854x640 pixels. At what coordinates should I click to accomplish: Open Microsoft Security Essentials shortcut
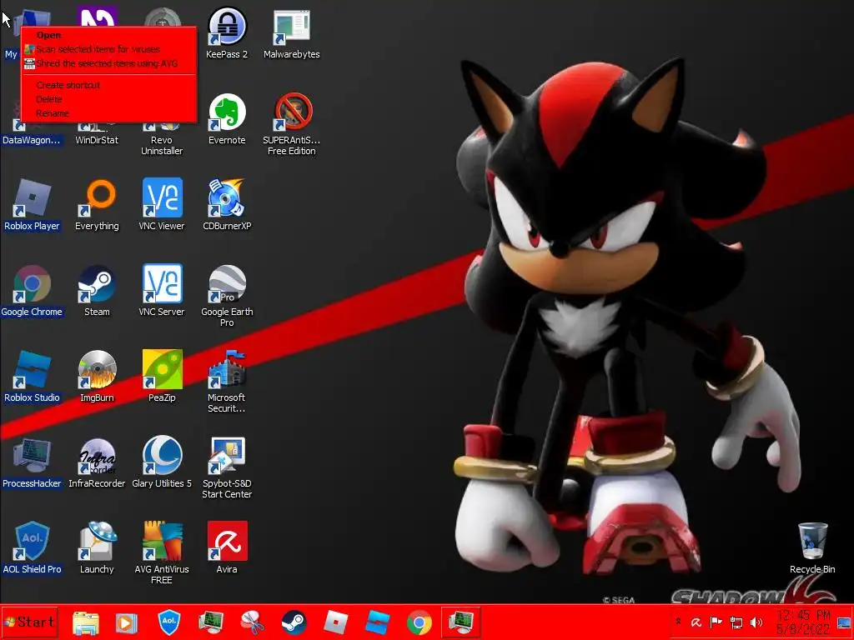(227, 382)
